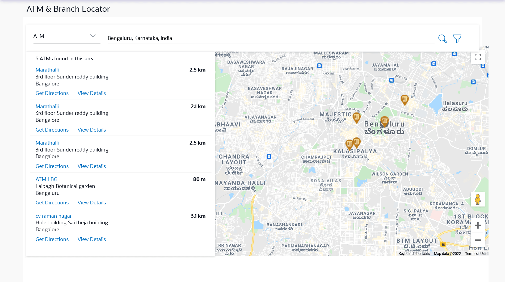Open the ATM LBG title link

47,179
